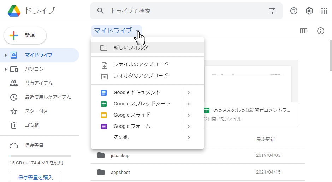Select 新しいフォルダ menu item
The width and height of the screenshot is (332, 182).
[148, 47]
